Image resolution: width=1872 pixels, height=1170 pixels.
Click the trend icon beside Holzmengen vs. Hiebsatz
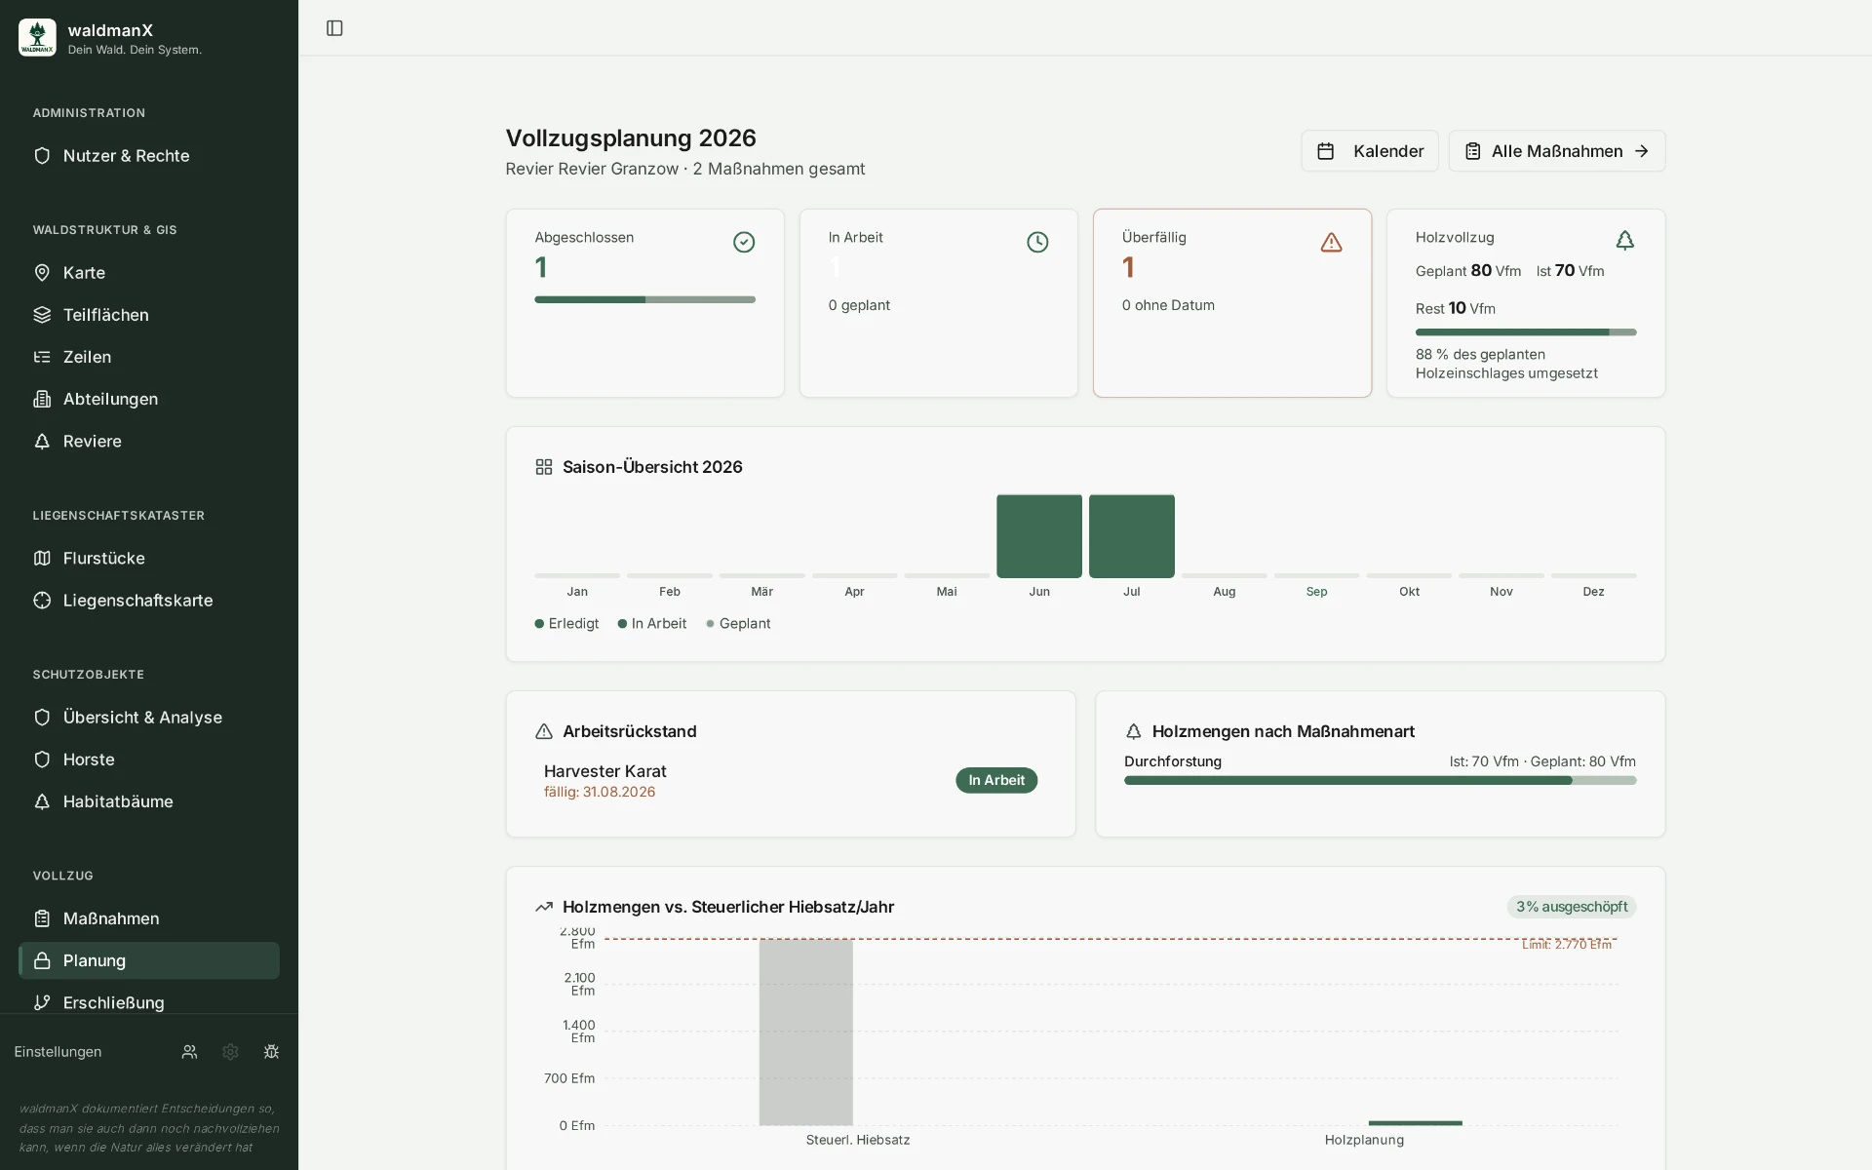pos(544,907)
